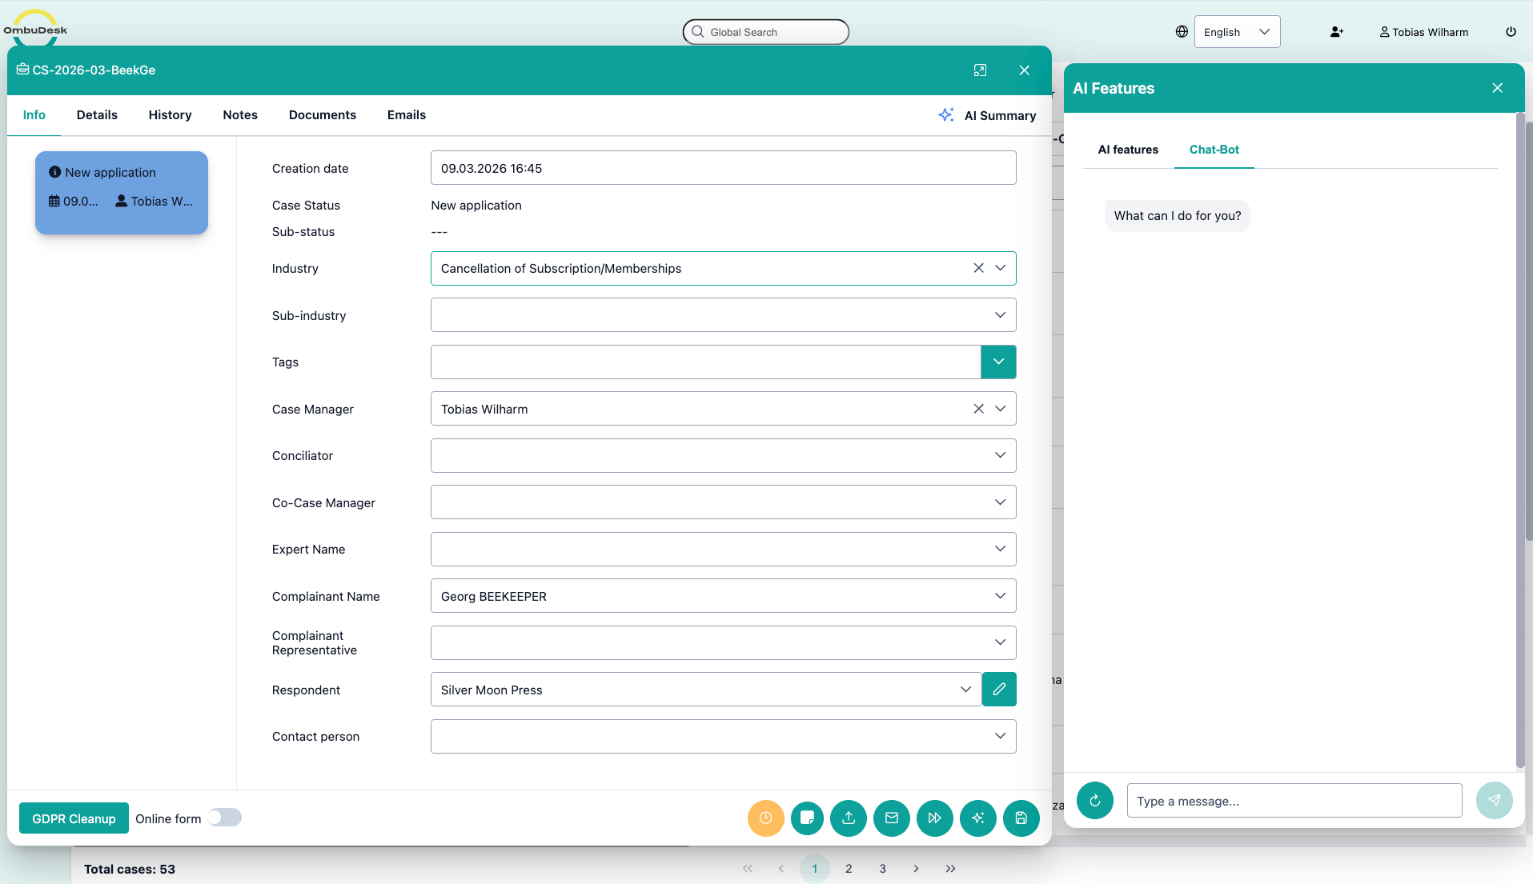
Task: Switch to the History tab
Action: pyautogui.click(x=170, y=115)
